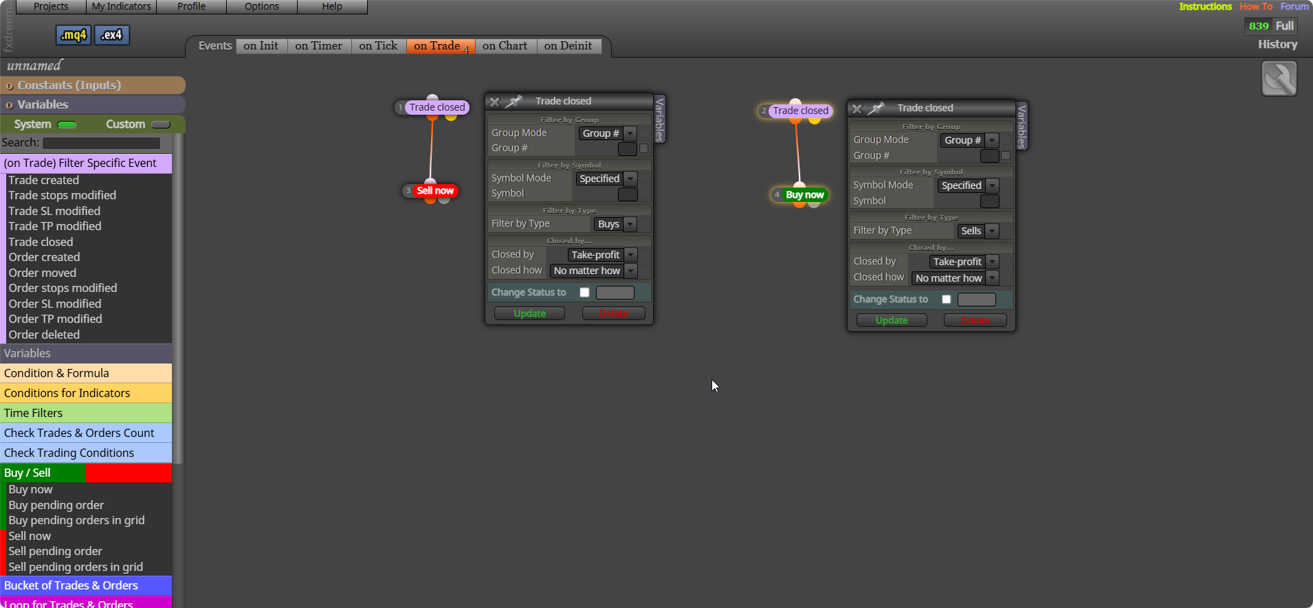Viewport: 1313px width, 608px height.
Task: Open Group Mode dropdown in right panel
Action: [x=969, y=140]
